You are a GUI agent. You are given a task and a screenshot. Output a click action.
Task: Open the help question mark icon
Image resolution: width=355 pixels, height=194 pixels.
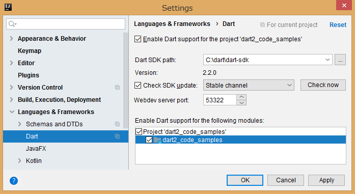pos(14,181)
